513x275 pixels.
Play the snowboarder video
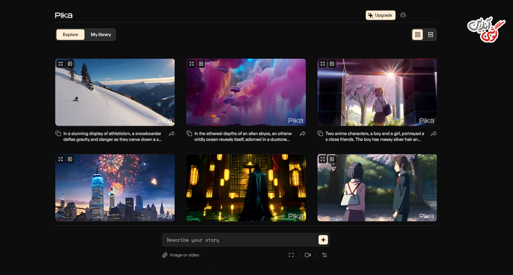click(70, 64)
